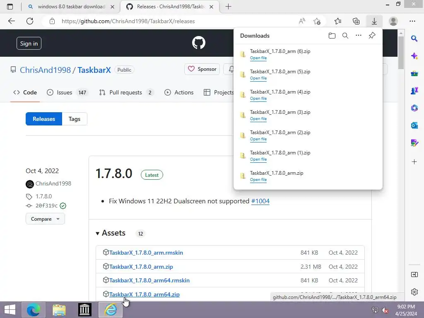
Task: Search downloads with magnifier icon
Action: click(345, 36)
